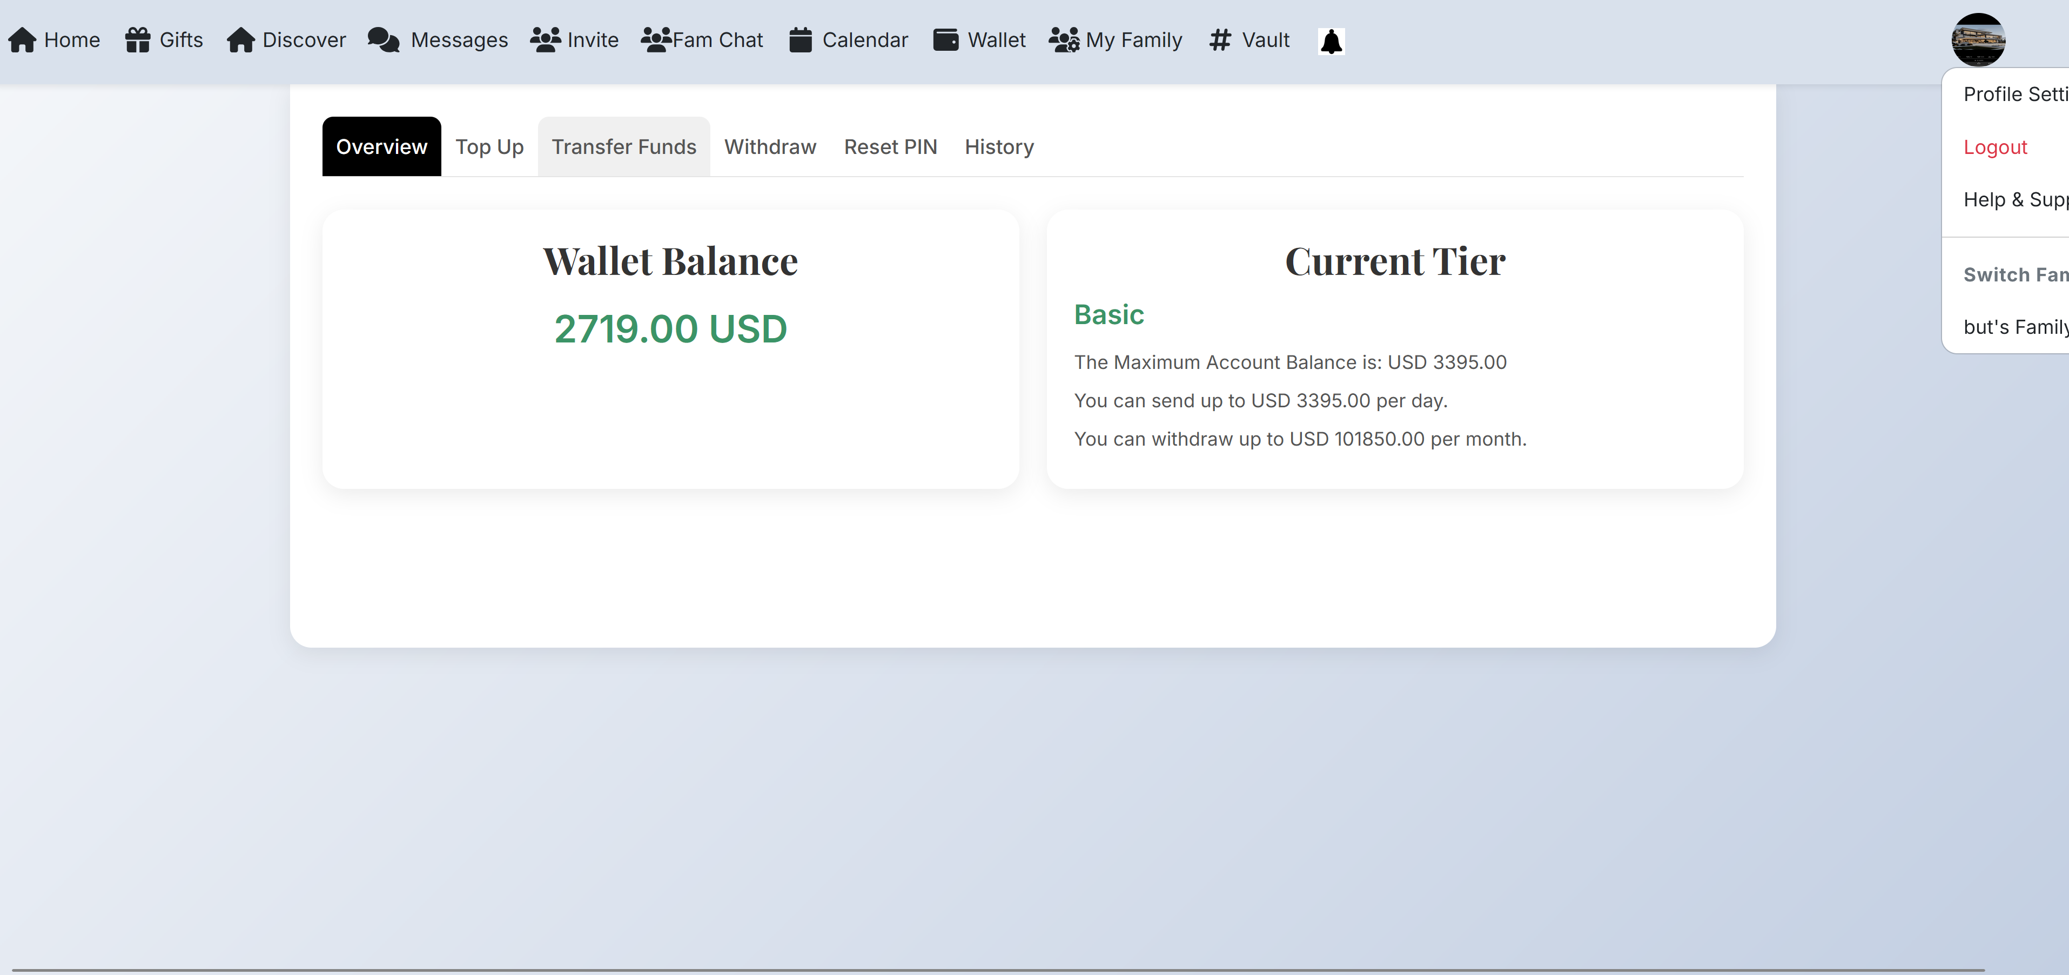Click the Discover house icon
Screen dimensions: 2069x975
pyautogui.click(x=240, y=40)
